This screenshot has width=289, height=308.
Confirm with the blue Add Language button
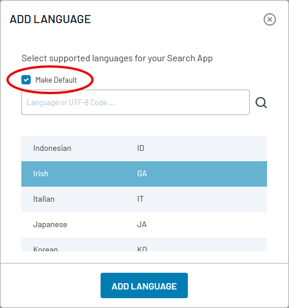pos(144,285)
